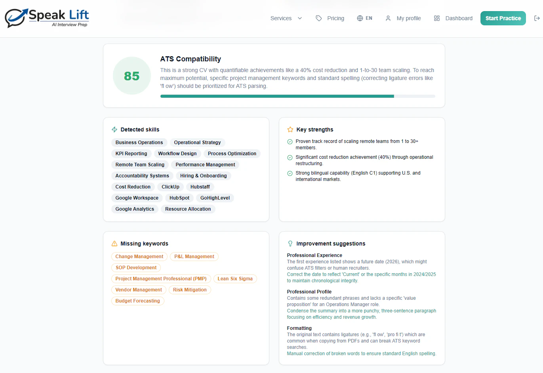
Task: Click the Missing keywords section title
Action: (144, 244)
